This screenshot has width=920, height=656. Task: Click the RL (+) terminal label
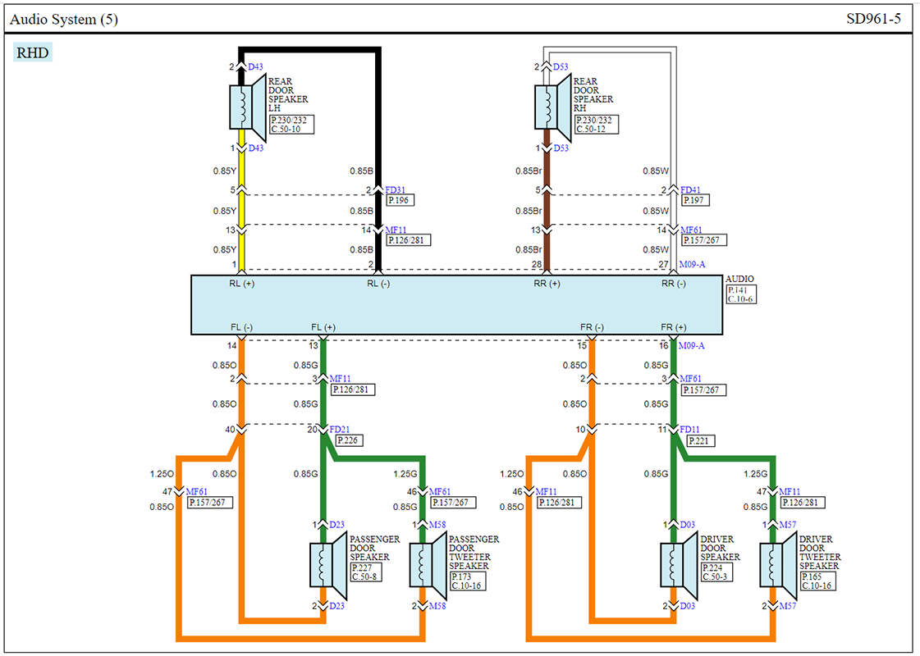tap(242, 284)
